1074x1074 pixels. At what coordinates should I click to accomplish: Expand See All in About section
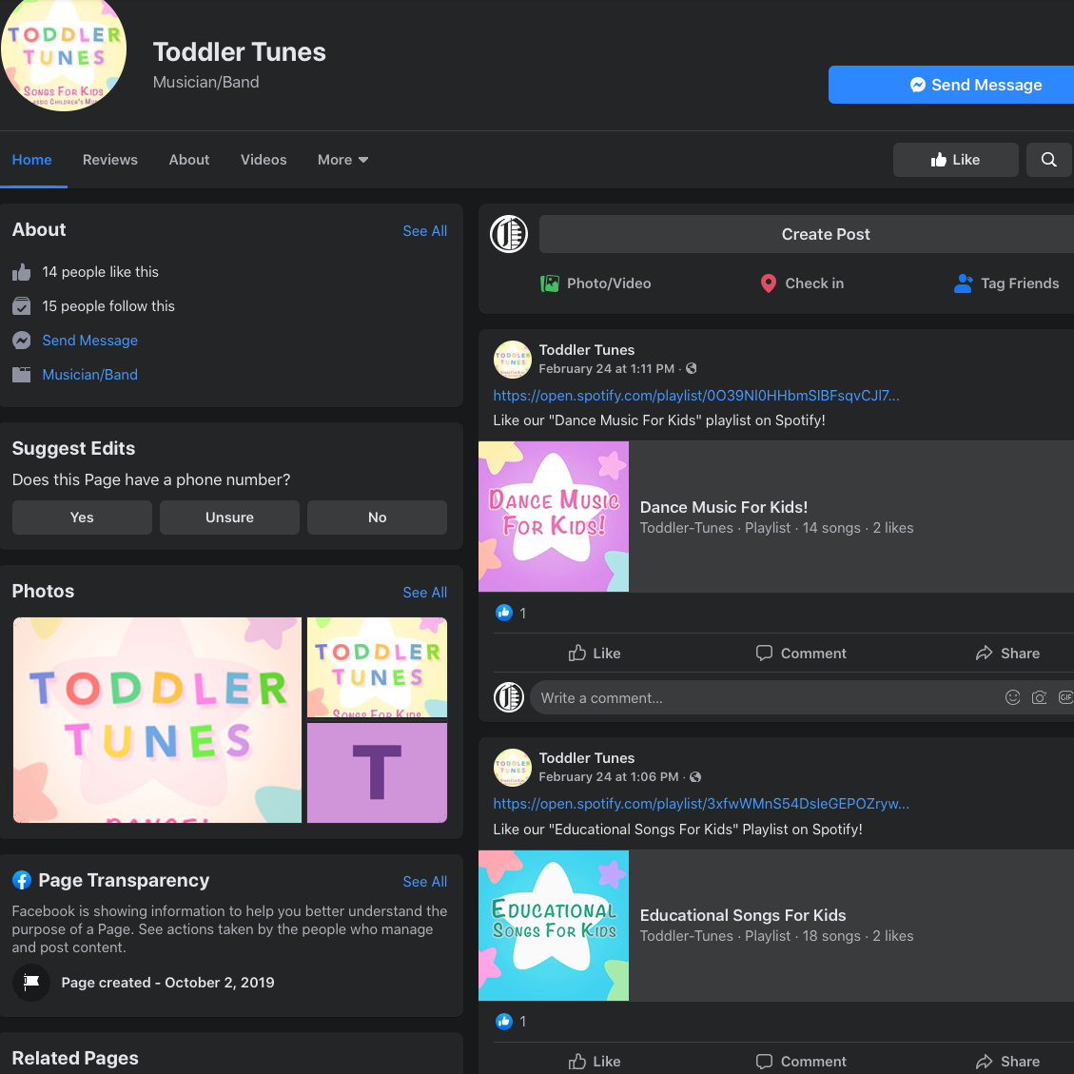click(x=424, y=231)
